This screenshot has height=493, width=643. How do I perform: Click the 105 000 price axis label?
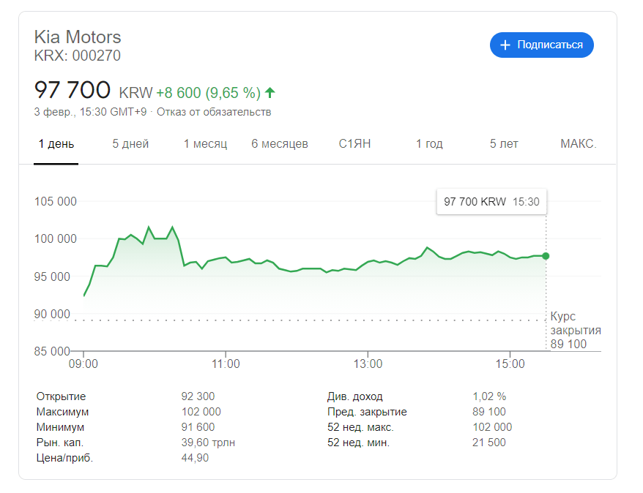pyautogui.click(x=56, y=201)
